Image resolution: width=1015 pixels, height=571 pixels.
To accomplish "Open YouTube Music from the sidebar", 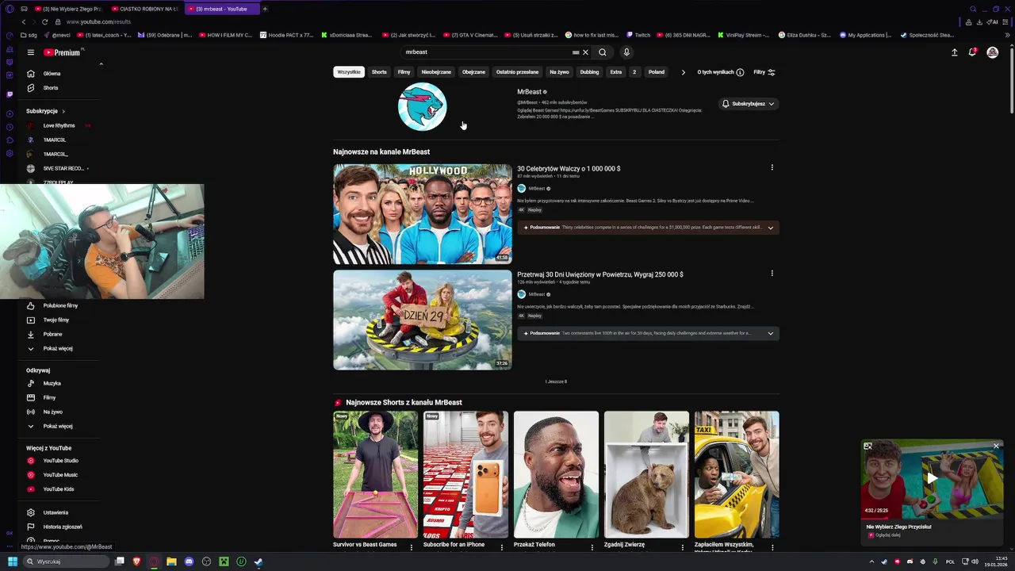I will point(60,475).
